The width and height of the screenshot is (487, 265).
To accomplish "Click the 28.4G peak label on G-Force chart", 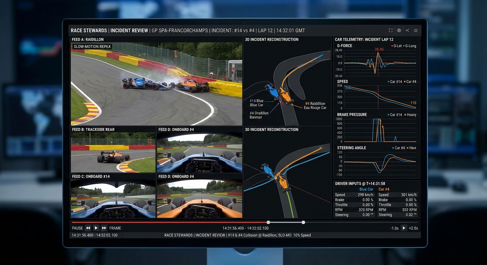I will [379, 49].
